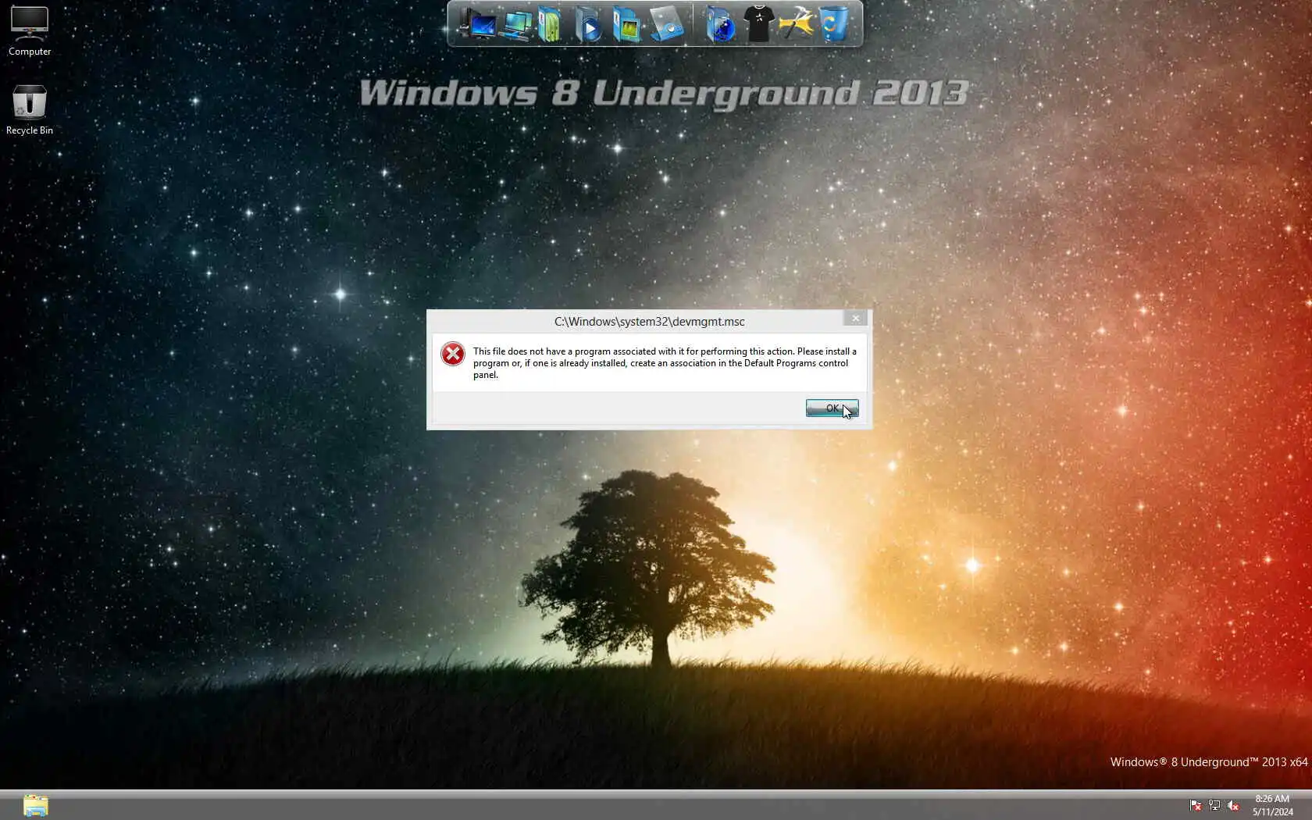Open the pictures folder dock icon
The height and width of the screenshot is (820, 1312).
[x=626, y=24]
